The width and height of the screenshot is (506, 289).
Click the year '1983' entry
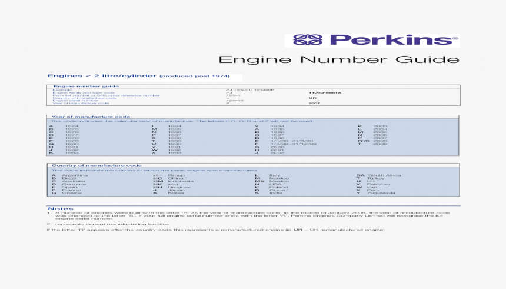pos(72,152)
